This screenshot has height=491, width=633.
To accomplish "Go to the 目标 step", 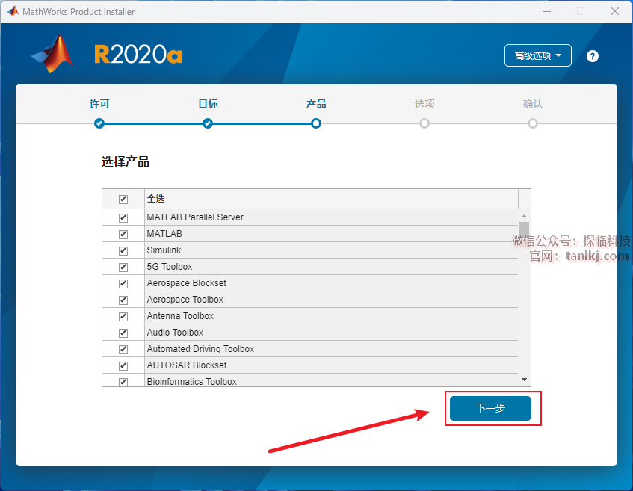I will [x=208, y=104].
